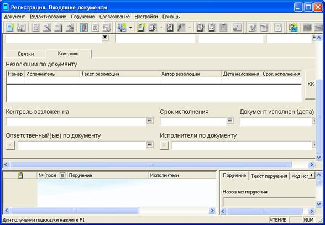Image resolution: width=325 pixels, height=225 pixels.
Task: Open dropdown arrow beside pushpin icon
Action: click(190, 28)
